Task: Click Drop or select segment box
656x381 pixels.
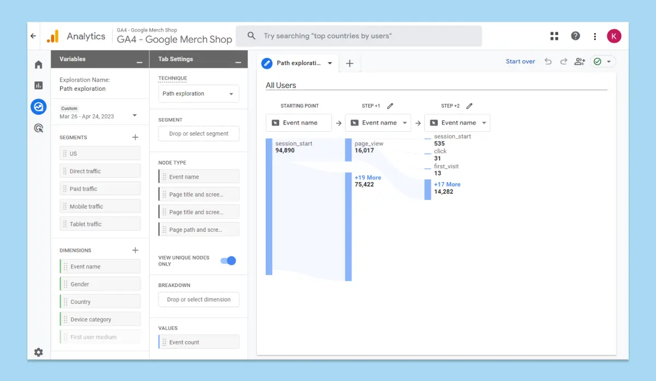Action: pyautogui.click(x=198, y=133)
